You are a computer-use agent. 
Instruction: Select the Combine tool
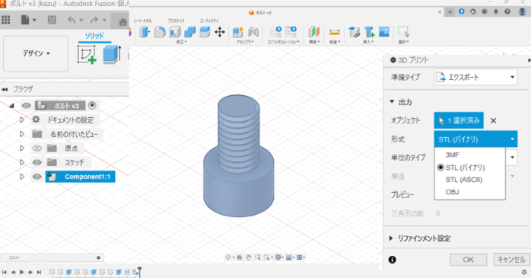[x=189, y=32]
